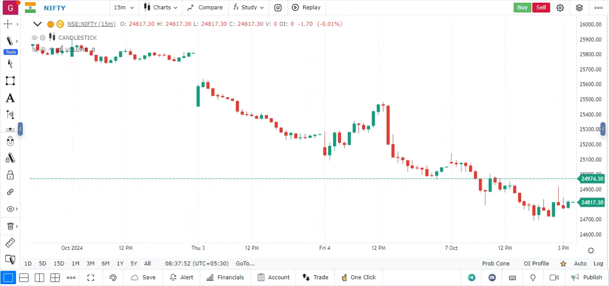Click the Instagram snapshot icon
The width and height of the screenshot is (609, 286).
pyautogui.click(x=278, y=8)
